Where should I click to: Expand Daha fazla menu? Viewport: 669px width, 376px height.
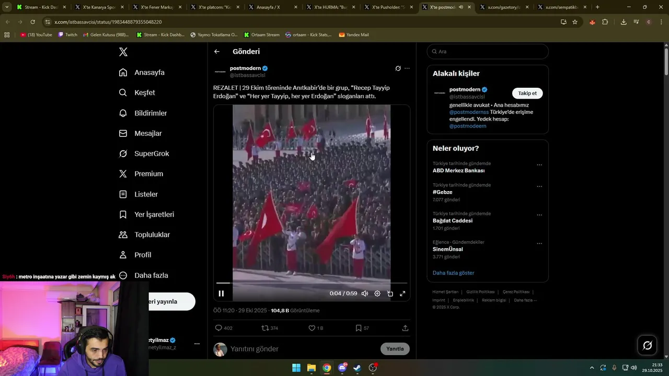[x=143, y=275]
